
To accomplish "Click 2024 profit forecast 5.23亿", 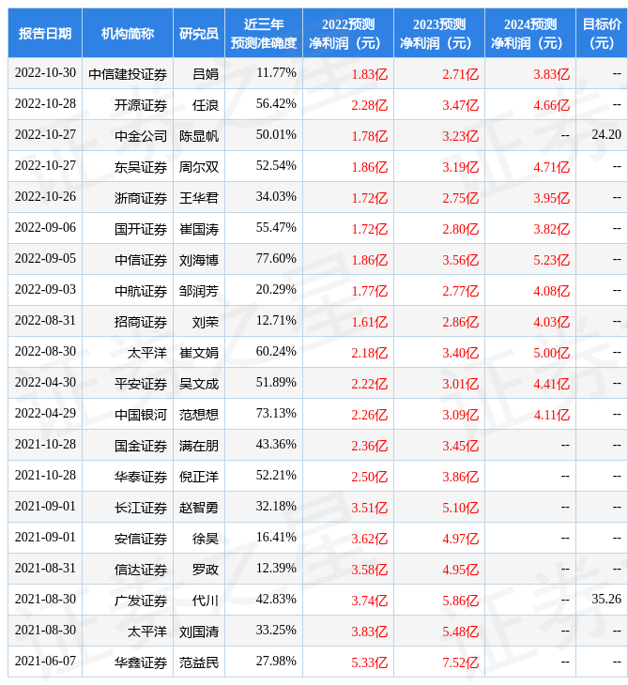I will pos(552,260).
